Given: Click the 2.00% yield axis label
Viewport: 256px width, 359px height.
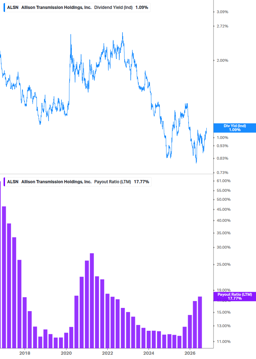Looking at the screenshot, I should coord(222,60).
